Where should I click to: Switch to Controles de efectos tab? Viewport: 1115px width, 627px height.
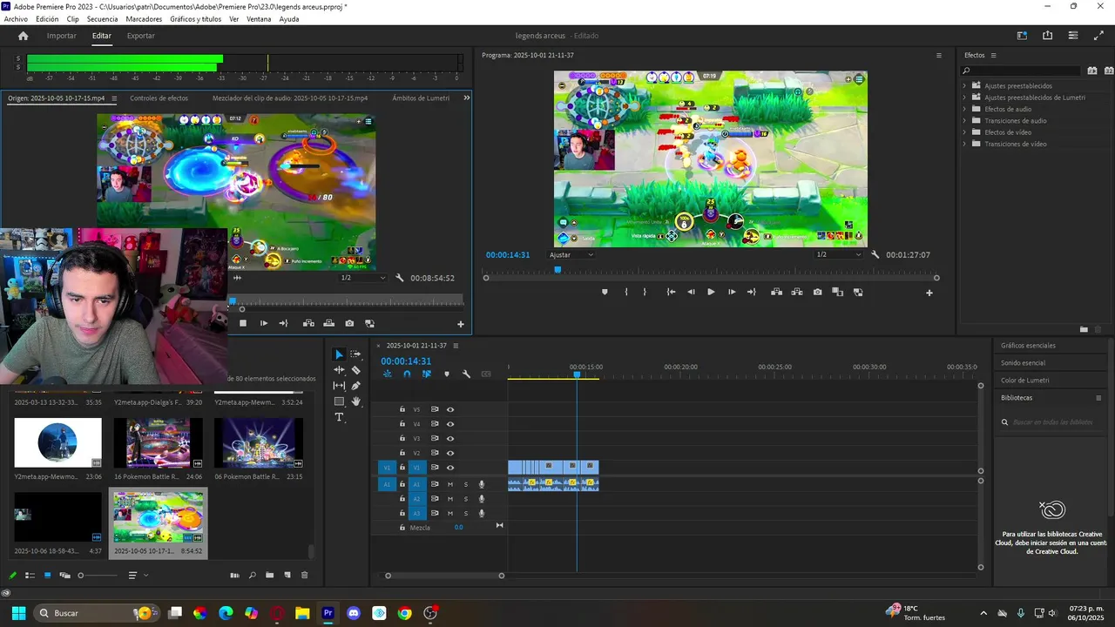click(x=159, y=98)
